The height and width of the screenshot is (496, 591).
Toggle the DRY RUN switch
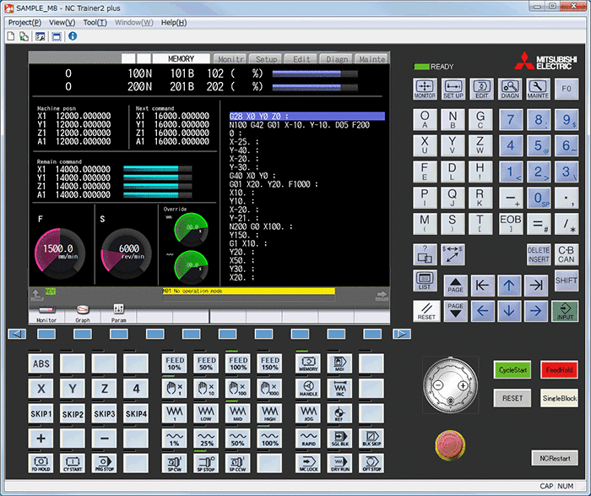coord(339,463)
